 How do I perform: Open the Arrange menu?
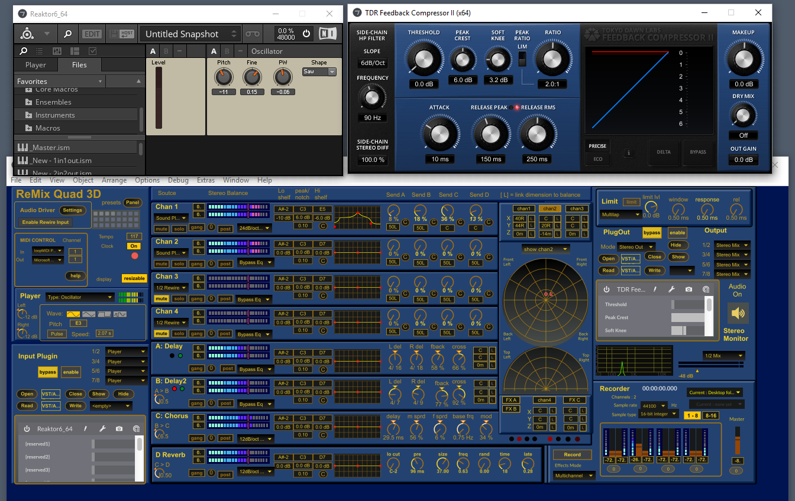[x=114, y=180]
